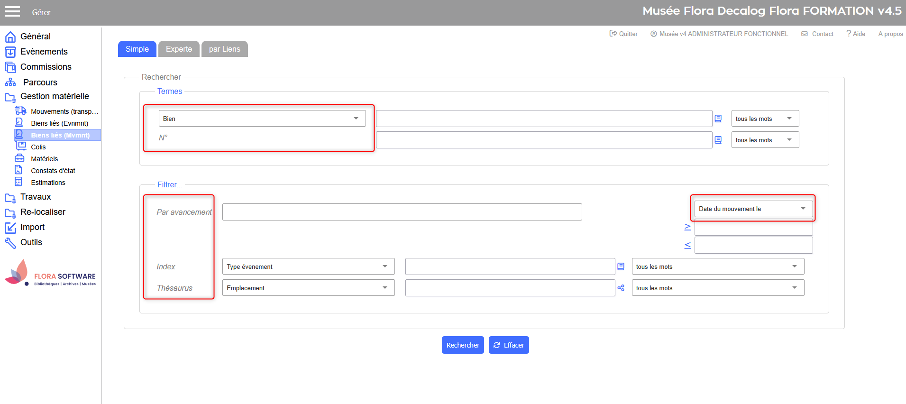This screenshot has height=404, width=906.
Task: Click the greater-than-or-equal date operator
Action: click(x=687, y=227)
